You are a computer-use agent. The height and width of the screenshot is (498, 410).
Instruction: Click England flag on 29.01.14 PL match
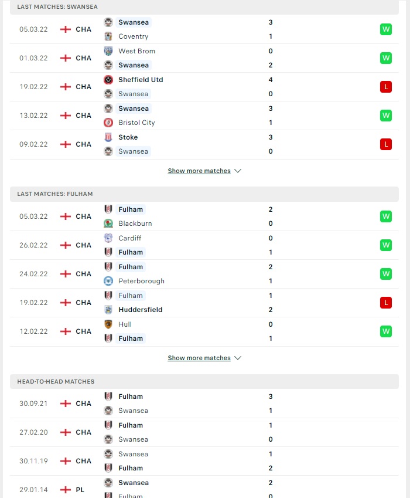[66, 490]
